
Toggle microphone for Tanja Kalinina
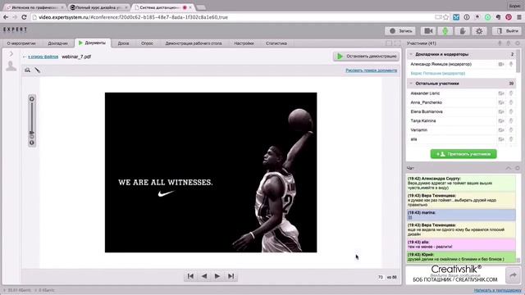(511, 120)
